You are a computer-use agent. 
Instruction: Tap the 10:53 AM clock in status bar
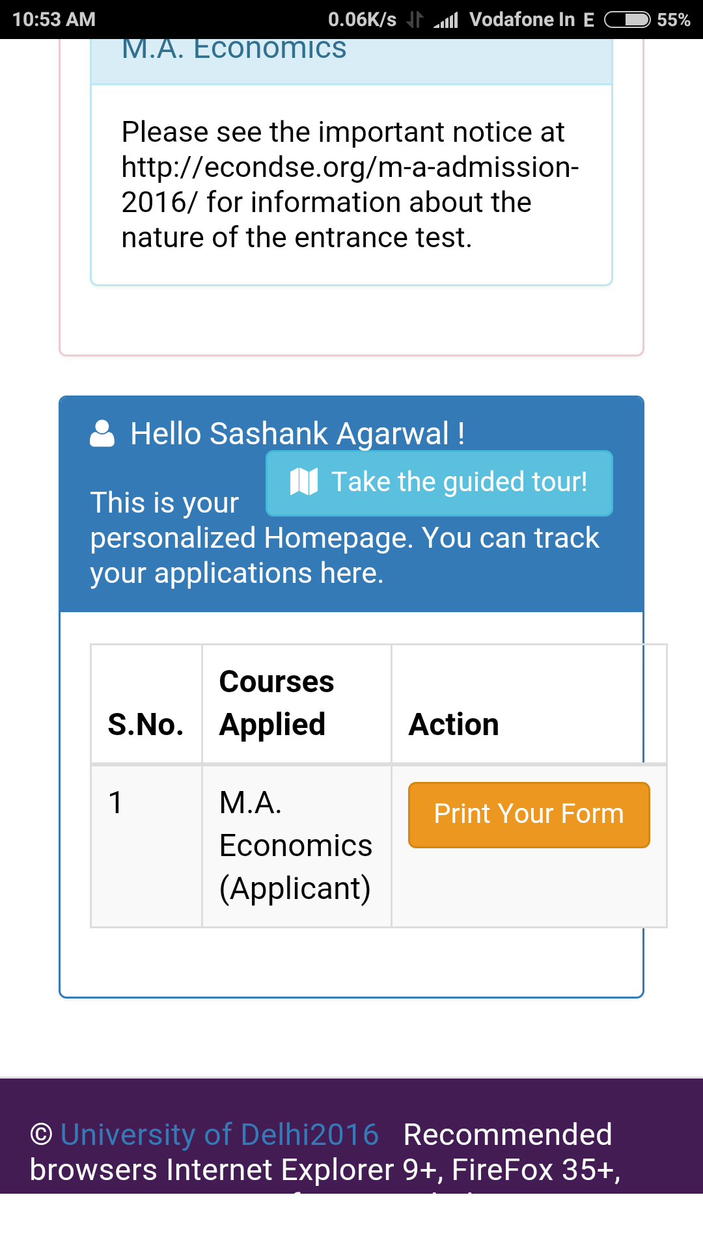(x=54, y=20)
